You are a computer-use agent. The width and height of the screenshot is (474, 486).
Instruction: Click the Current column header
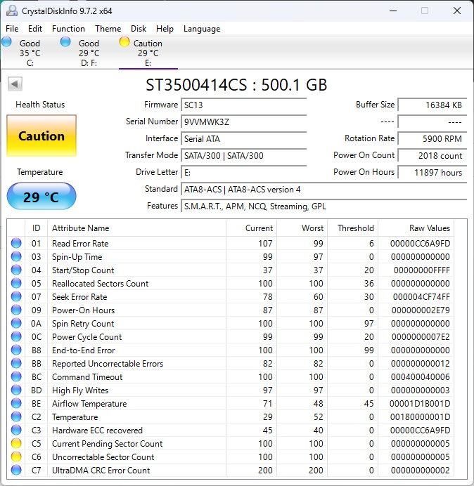[252, 228]
